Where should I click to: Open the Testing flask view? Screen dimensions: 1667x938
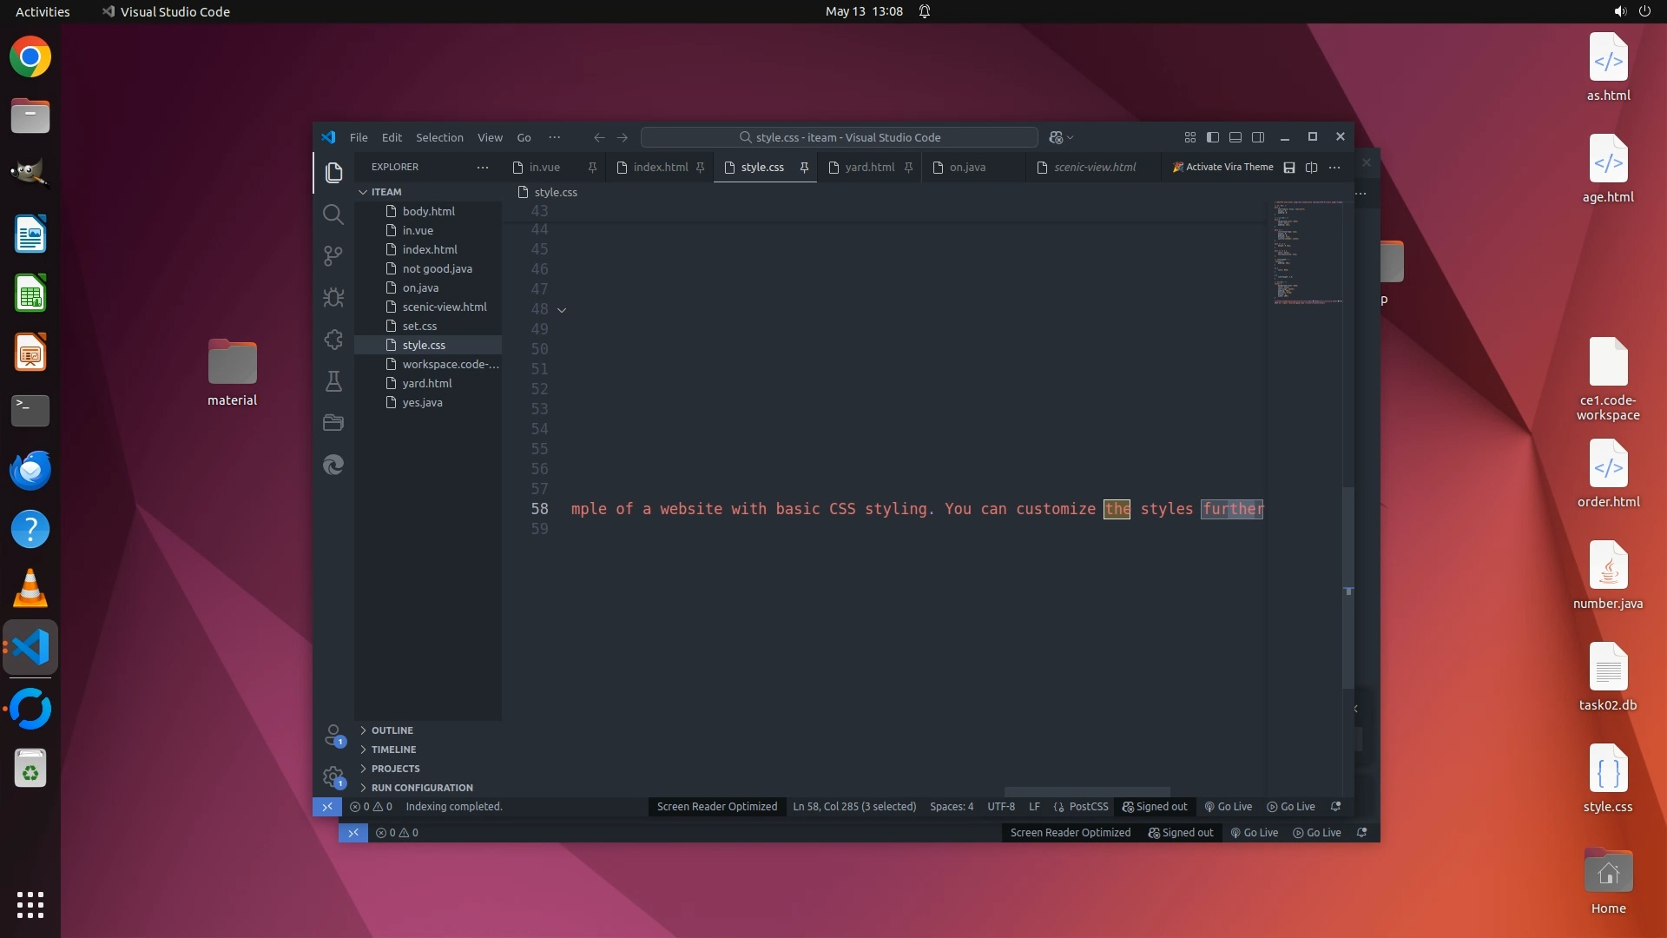[x=333, y=381]
